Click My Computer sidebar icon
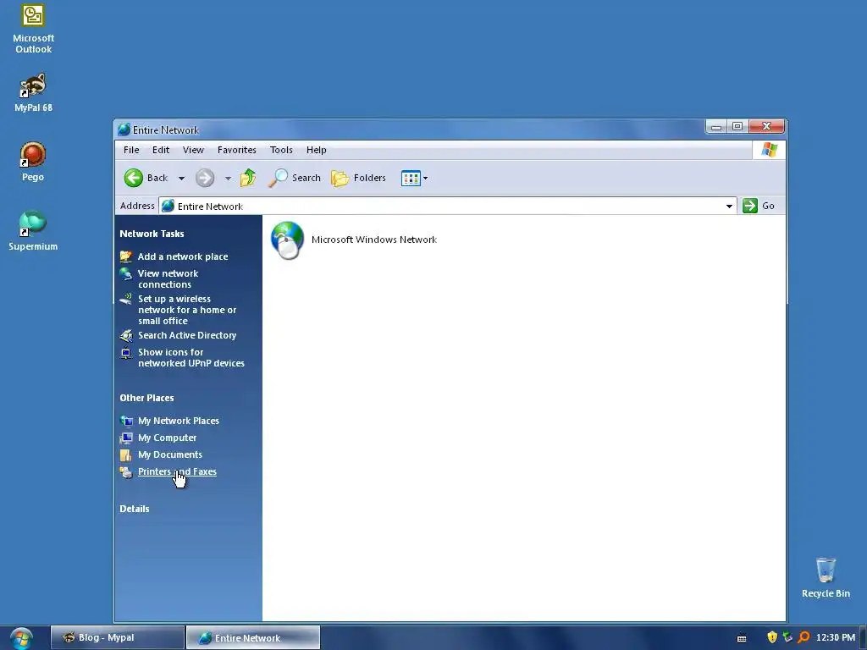Viewport: 867px width, 650px height. point(126,438)
